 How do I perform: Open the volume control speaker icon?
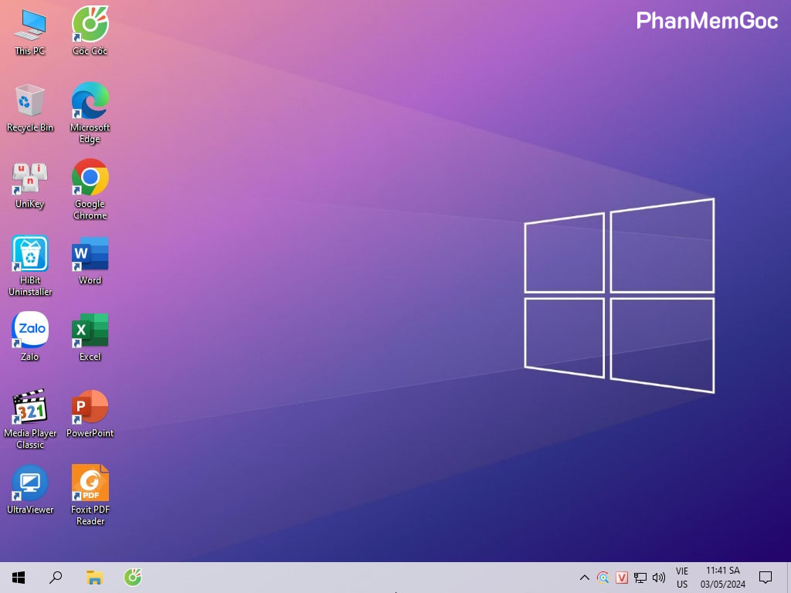[659, 578]
